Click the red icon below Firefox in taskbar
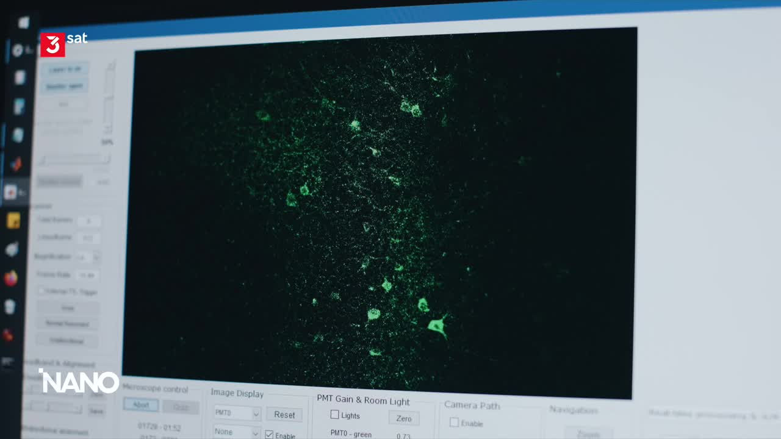Screen dimensions: 781x439 click(x=8, y=335)
